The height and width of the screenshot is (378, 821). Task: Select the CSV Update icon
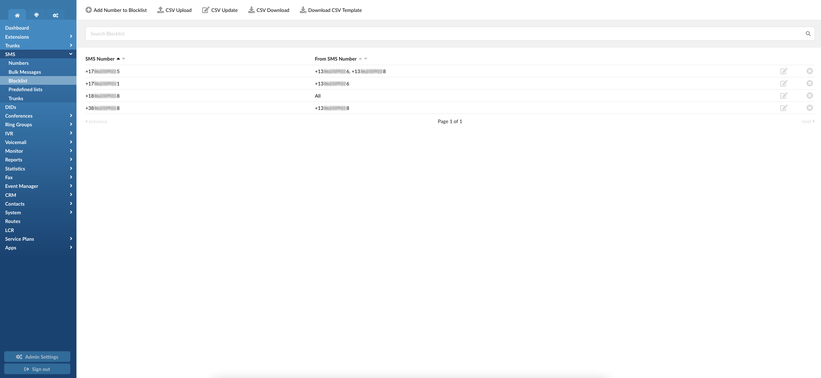(x=205, y=10)
